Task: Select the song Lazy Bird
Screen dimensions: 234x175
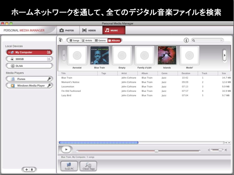Action: pos(66,95)
